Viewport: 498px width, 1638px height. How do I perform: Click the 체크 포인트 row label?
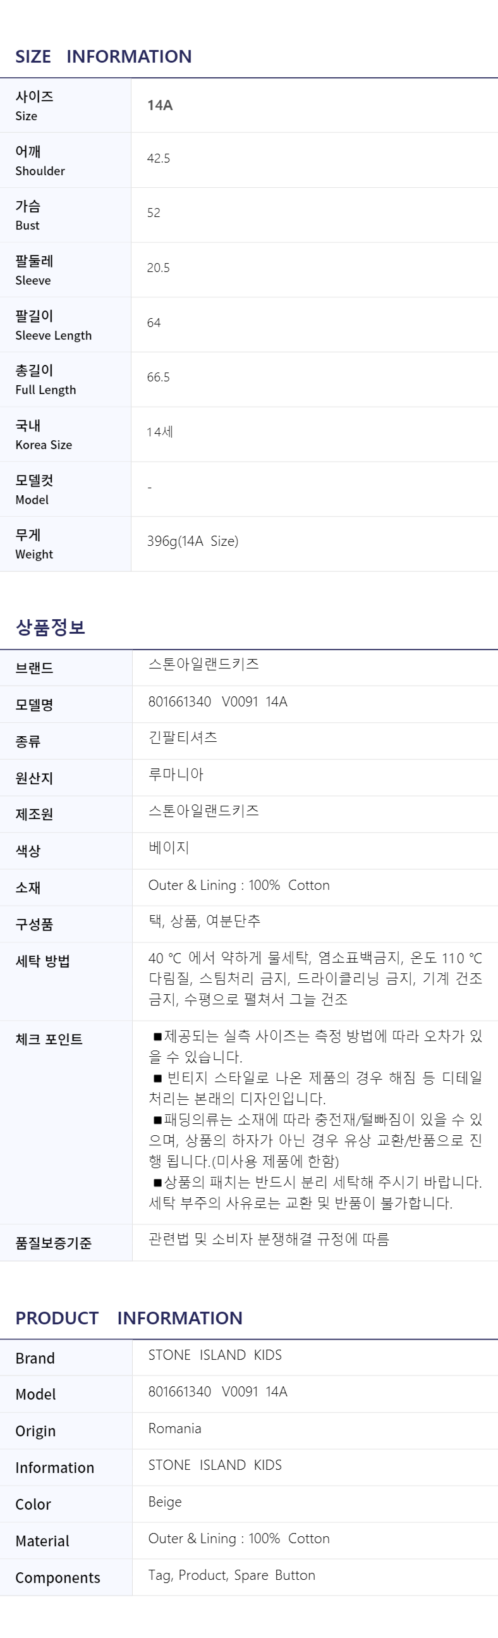click(x=49, y=1039)
